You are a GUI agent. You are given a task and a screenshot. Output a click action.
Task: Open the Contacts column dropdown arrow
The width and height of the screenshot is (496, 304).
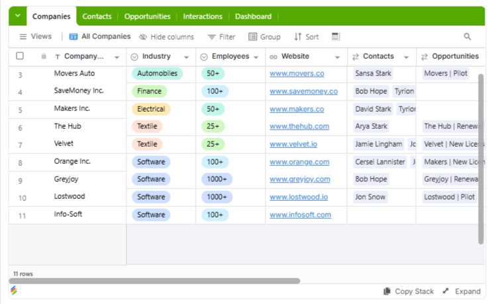(x=406, y=57)
